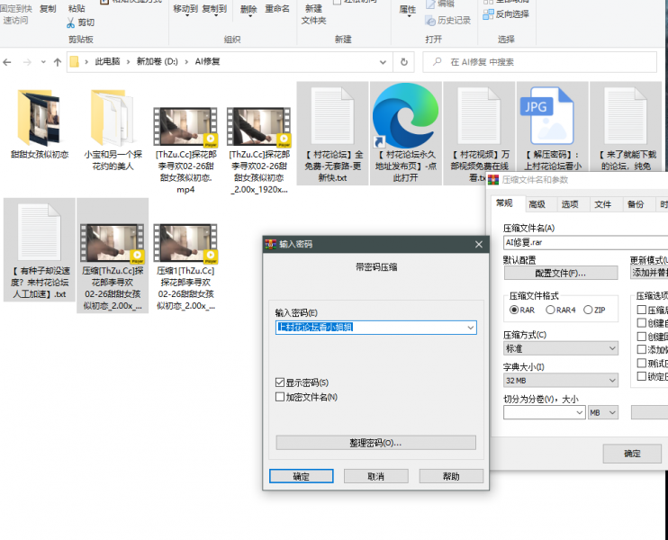This screenshot has height=540, width=668.
Task: Enable the 加密文件名 checkbox
Action: tap(280, 397)
